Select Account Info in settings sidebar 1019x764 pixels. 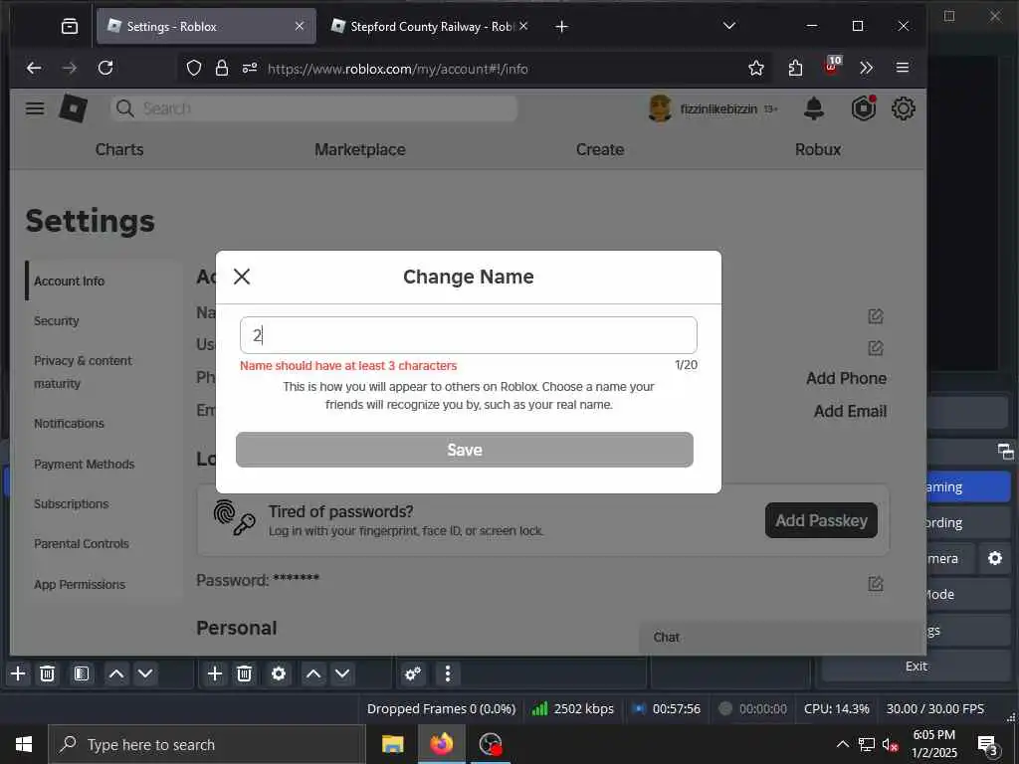69,282
